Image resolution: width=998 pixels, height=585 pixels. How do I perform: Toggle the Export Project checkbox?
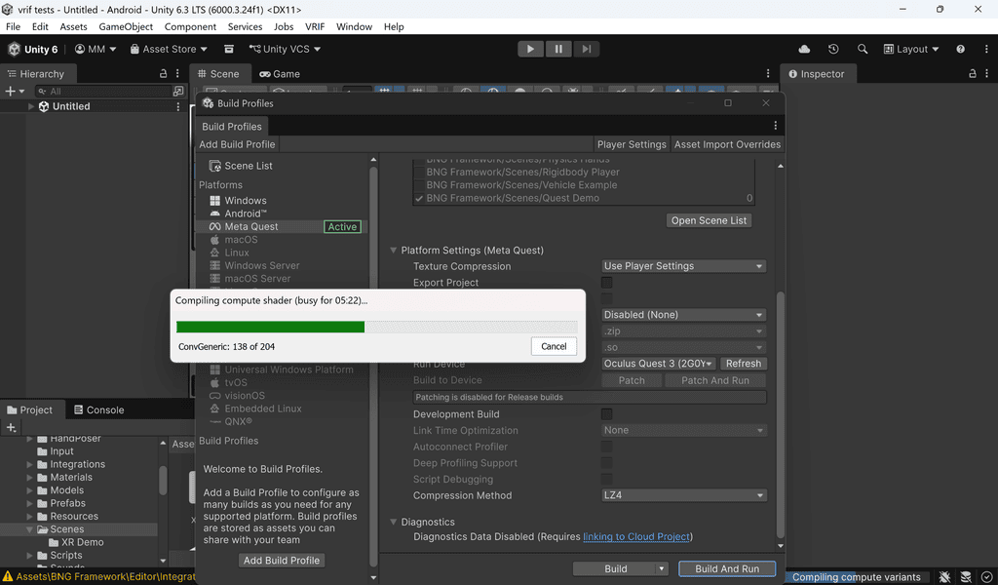coord(606,282)
